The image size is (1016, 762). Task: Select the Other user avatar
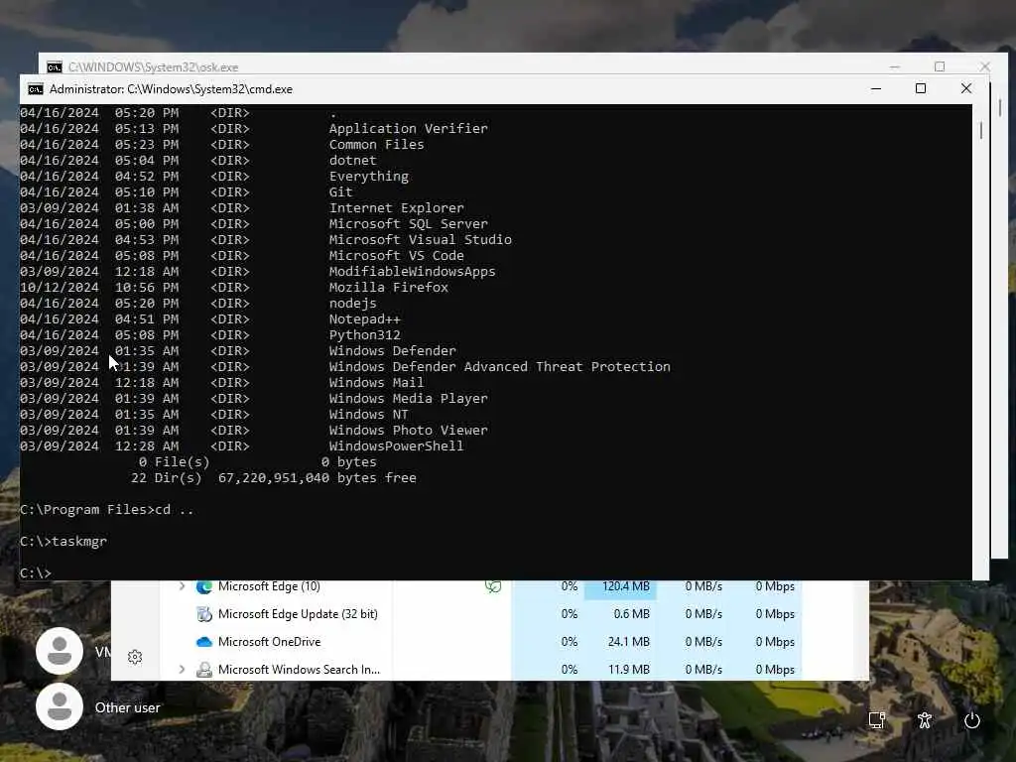tap(60, 706)
